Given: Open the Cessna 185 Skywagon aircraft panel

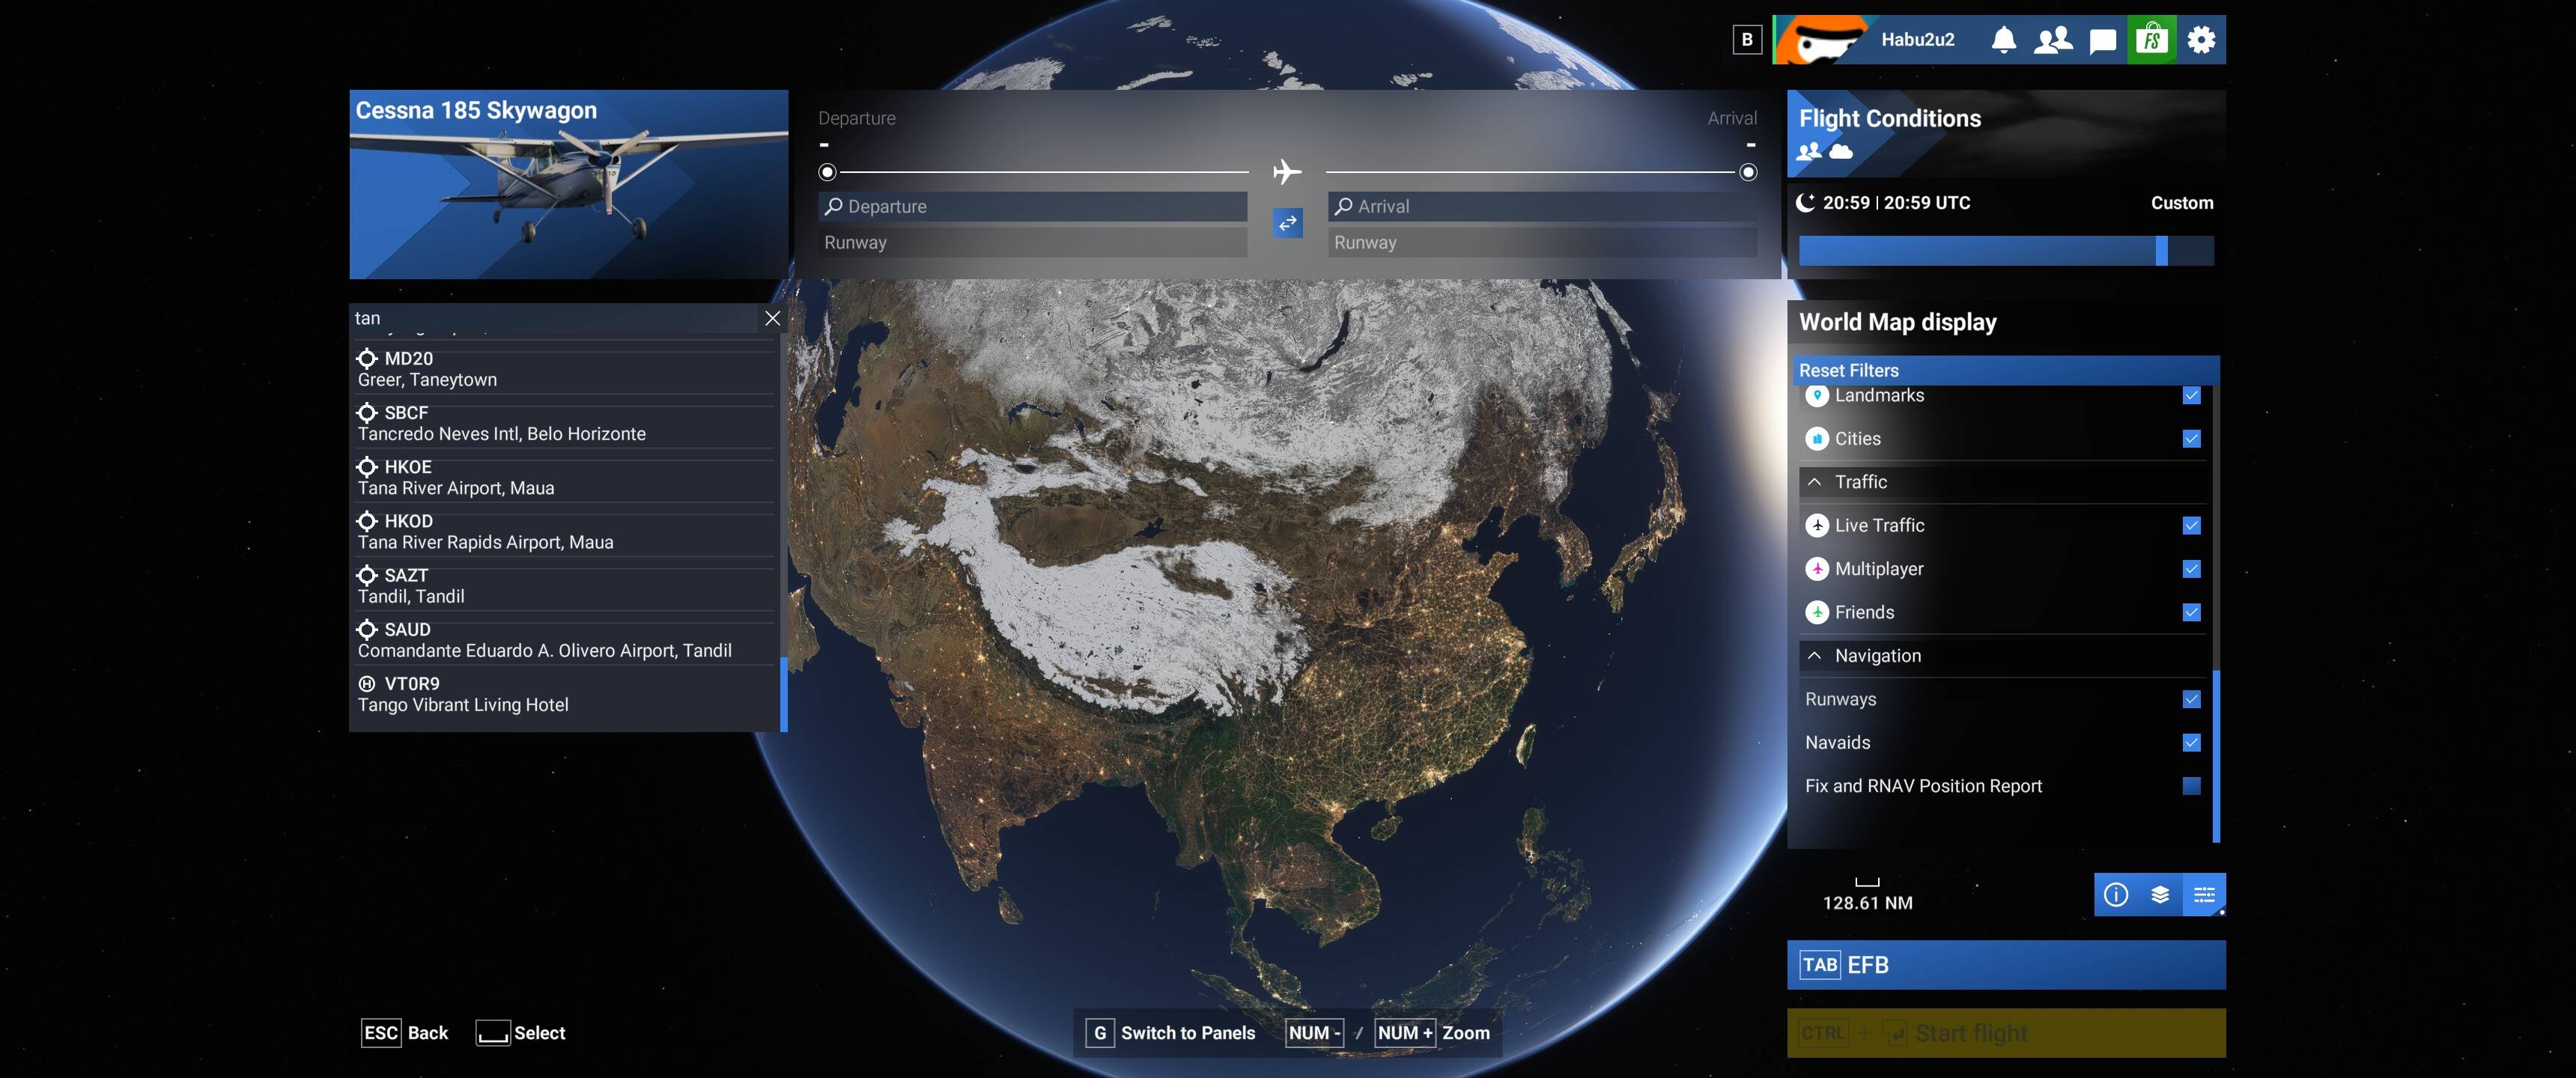Looking at the screenshot, I should pos(568,184).
